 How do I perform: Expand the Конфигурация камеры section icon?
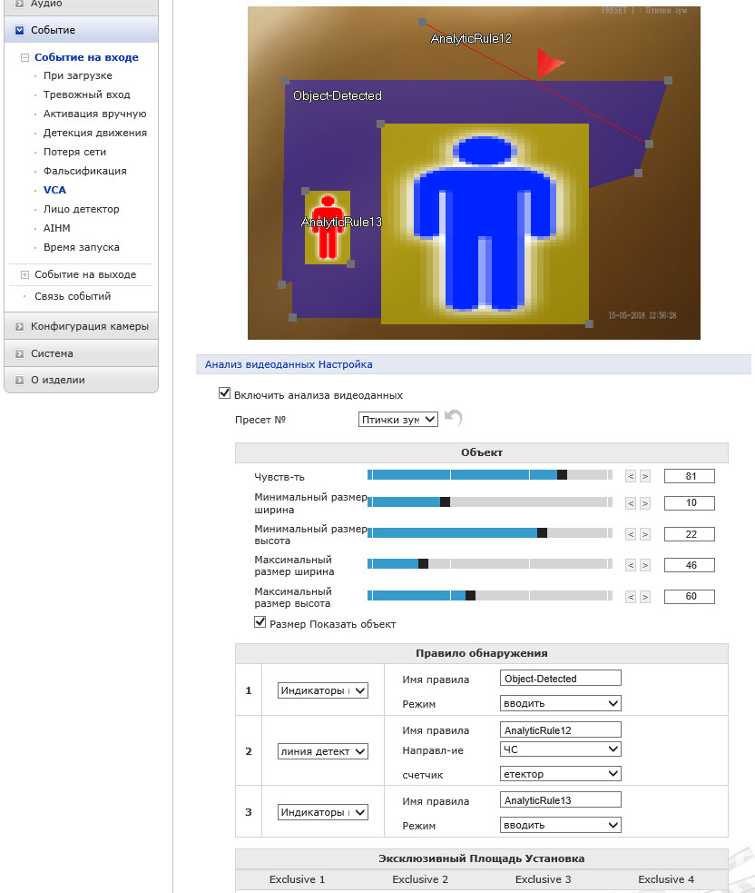[19, 326]
